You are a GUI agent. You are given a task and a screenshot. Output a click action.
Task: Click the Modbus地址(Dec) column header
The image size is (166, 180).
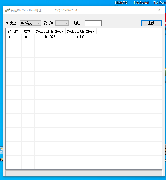(x=50, y=32)
